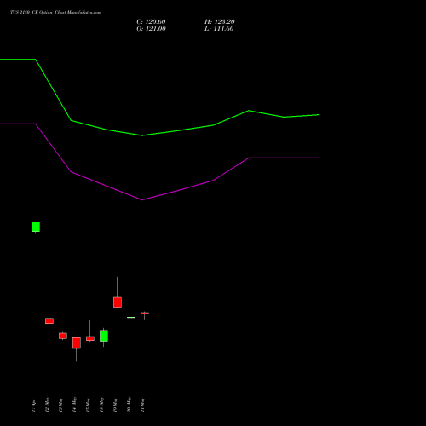Click the 21 May date axis label

[142, 405]
